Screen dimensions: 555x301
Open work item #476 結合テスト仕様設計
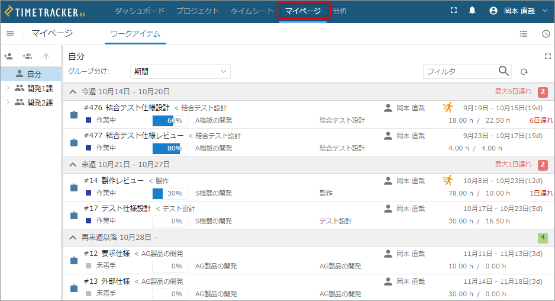click(127, 107)
